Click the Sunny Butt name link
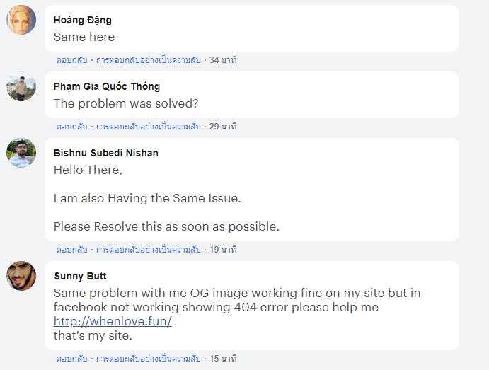Screen dimensions: 489x370 point(81,276)
